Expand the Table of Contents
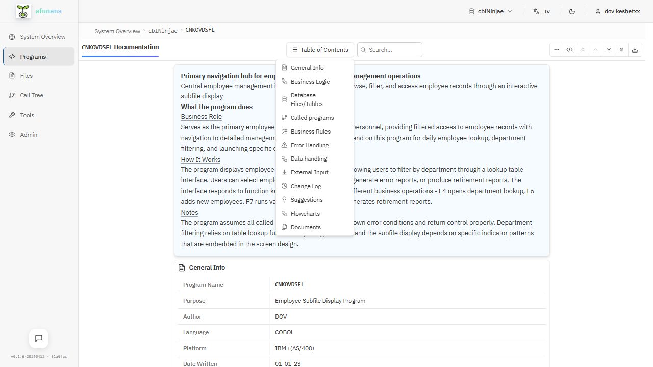This screenshot has width=653, height=367. click(320, 49)
